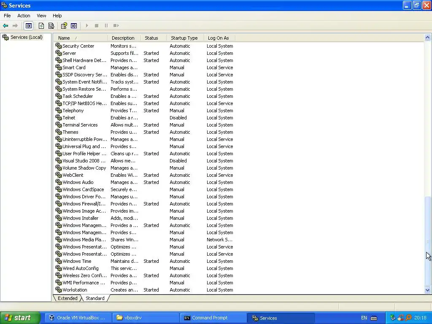This screenshot has width=432, height=324.
Task: Open Help via question-mark toolbar icon
Action: tap(64, 26)
